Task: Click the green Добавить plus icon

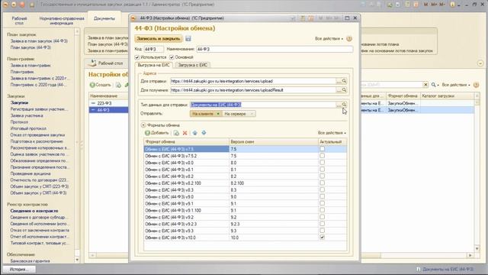Action: pos(147,133)
